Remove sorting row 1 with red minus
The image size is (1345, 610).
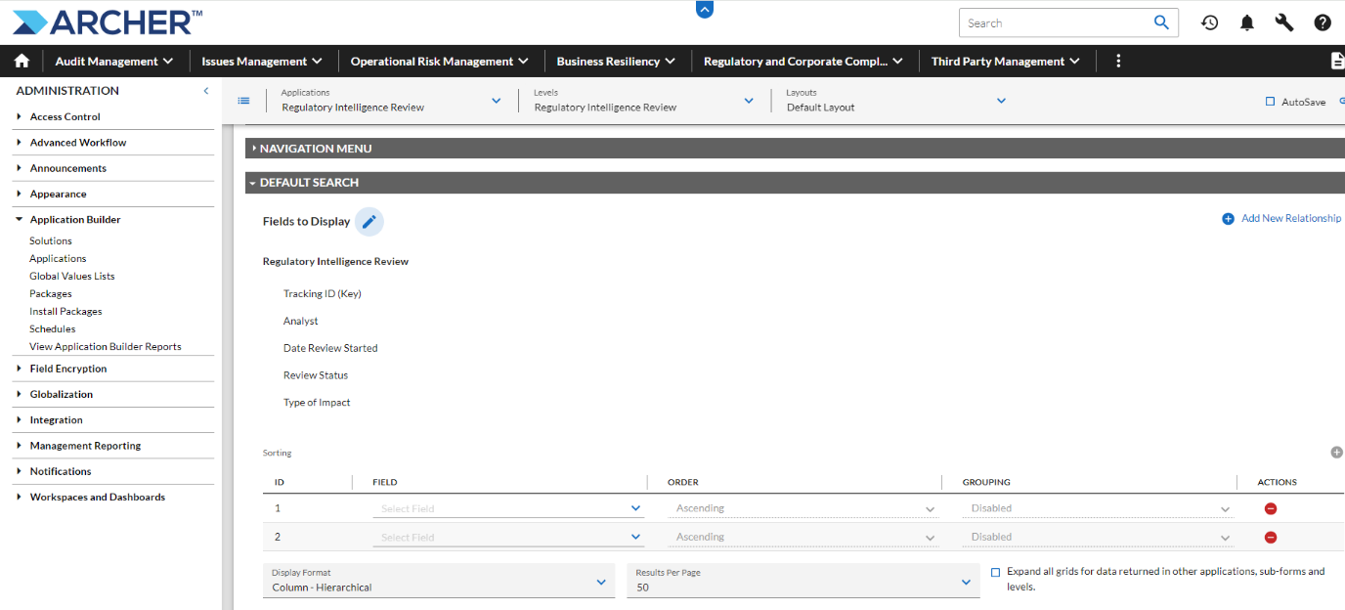[x=1271, y=508]
